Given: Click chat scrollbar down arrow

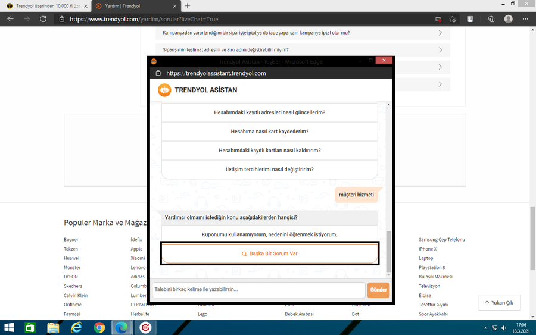Looking at the screenshot, I should coord(389,275).
